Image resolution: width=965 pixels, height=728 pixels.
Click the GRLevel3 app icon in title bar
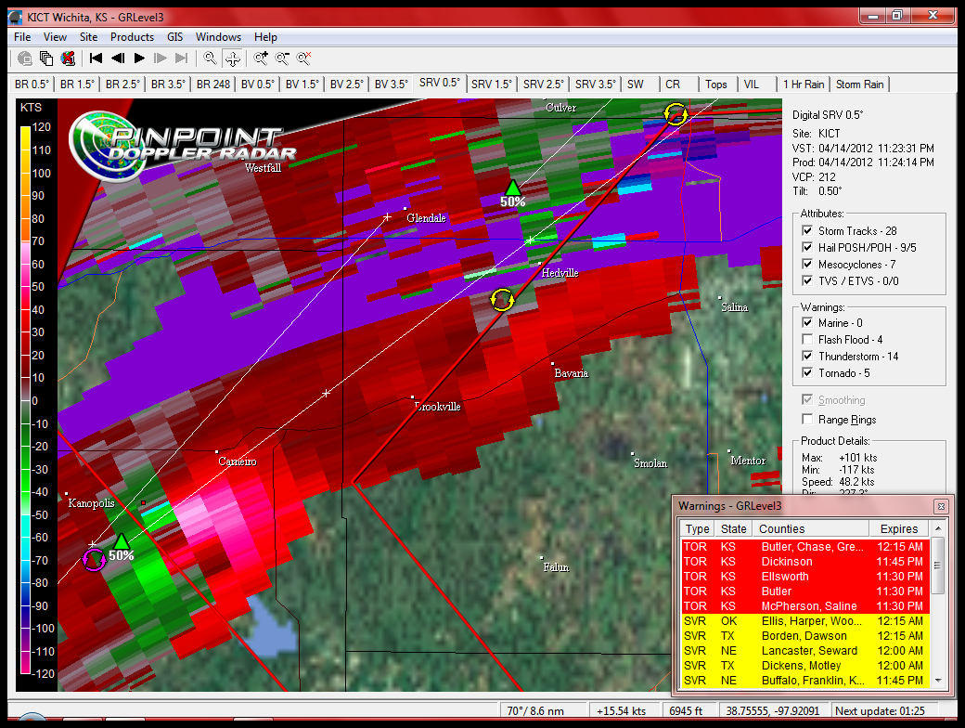click(16, 18)
